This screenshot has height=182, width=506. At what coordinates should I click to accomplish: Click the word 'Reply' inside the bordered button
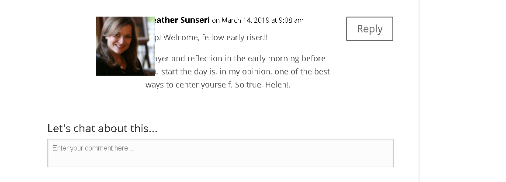[x=370, y=29]
